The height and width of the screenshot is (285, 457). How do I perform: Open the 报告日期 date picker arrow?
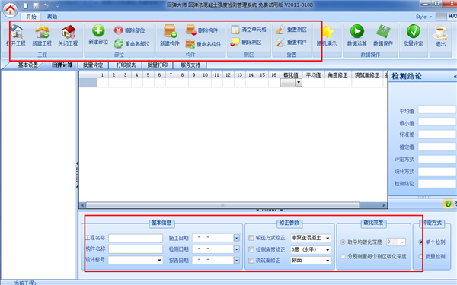pyautogui.click(x=236, y=260)
